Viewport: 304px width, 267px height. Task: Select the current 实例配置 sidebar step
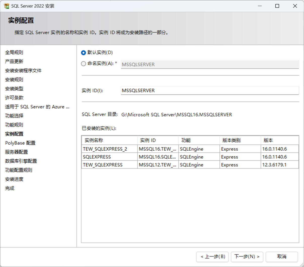tap(14, 134)
